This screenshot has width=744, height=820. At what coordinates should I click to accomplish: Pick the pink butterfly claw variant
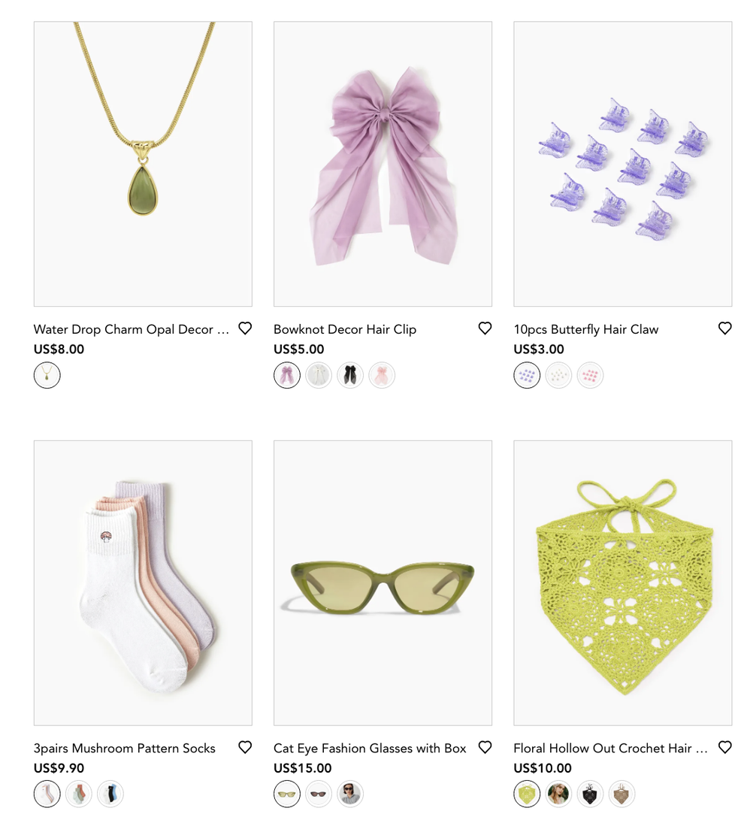click(588, 375)
